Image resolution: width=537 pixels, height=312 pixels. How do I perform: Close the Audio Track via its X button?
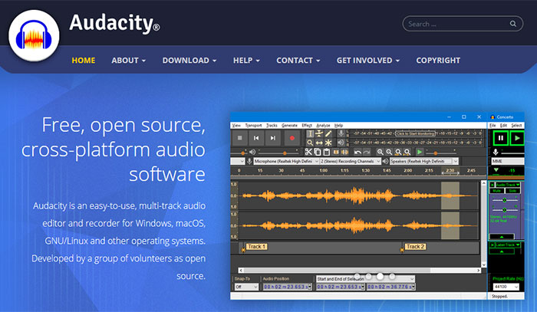coord(493,185)
